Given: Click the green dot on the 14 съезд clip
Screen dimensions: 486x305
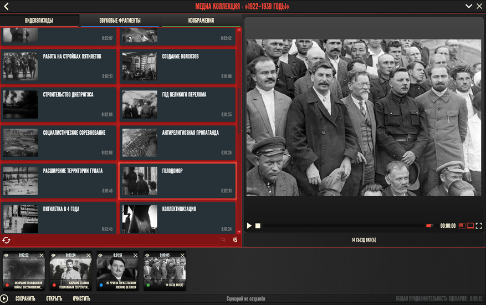Looking at the screenshot, I should pos(148,285).
